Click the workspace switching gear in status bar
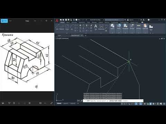The height and width of the screenshot is (124, 166). [154, 104]
